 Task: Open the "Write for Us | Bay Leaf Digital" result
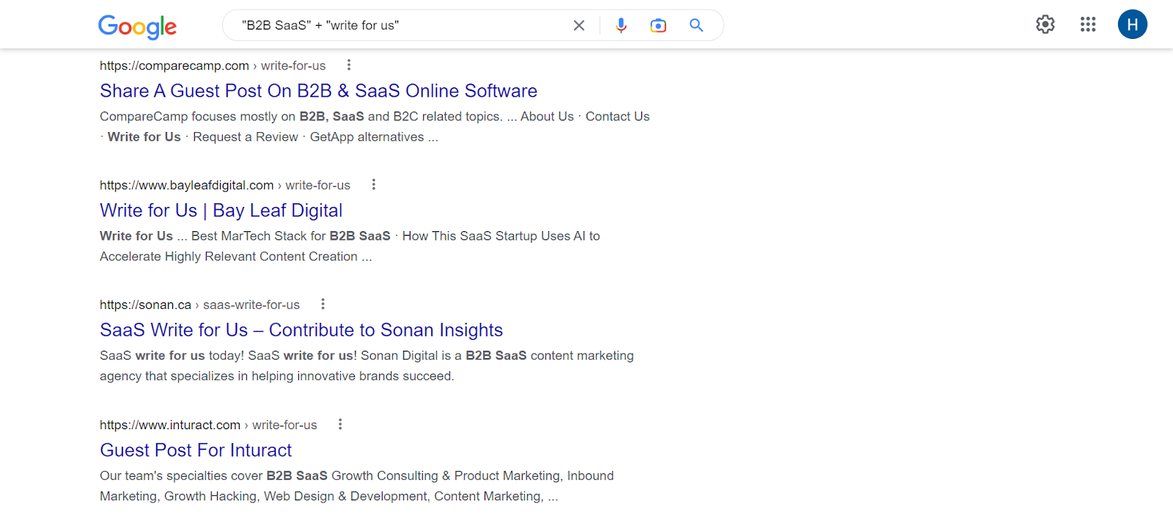click(x=221, y=211)
